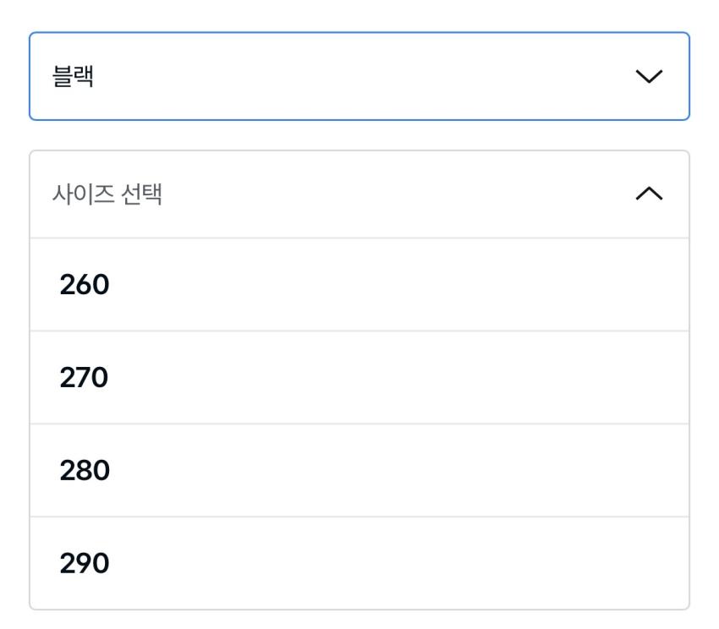Pick the 290 size option

359,563
